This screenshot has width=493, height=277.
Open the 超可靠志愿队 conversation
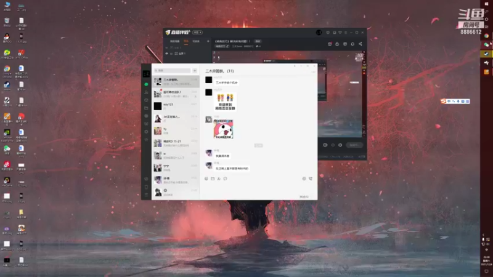pos(176,94)
